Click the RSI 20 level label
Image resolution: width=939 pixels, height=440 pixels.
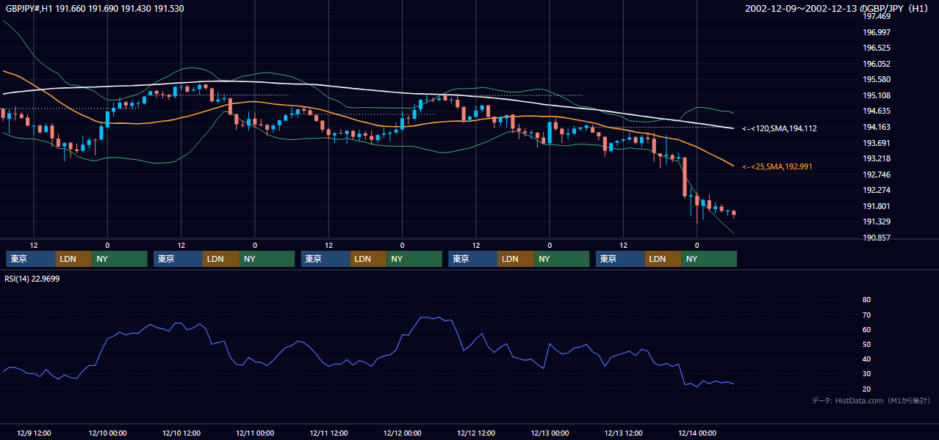pyautogui.click(x=866, y=389)
